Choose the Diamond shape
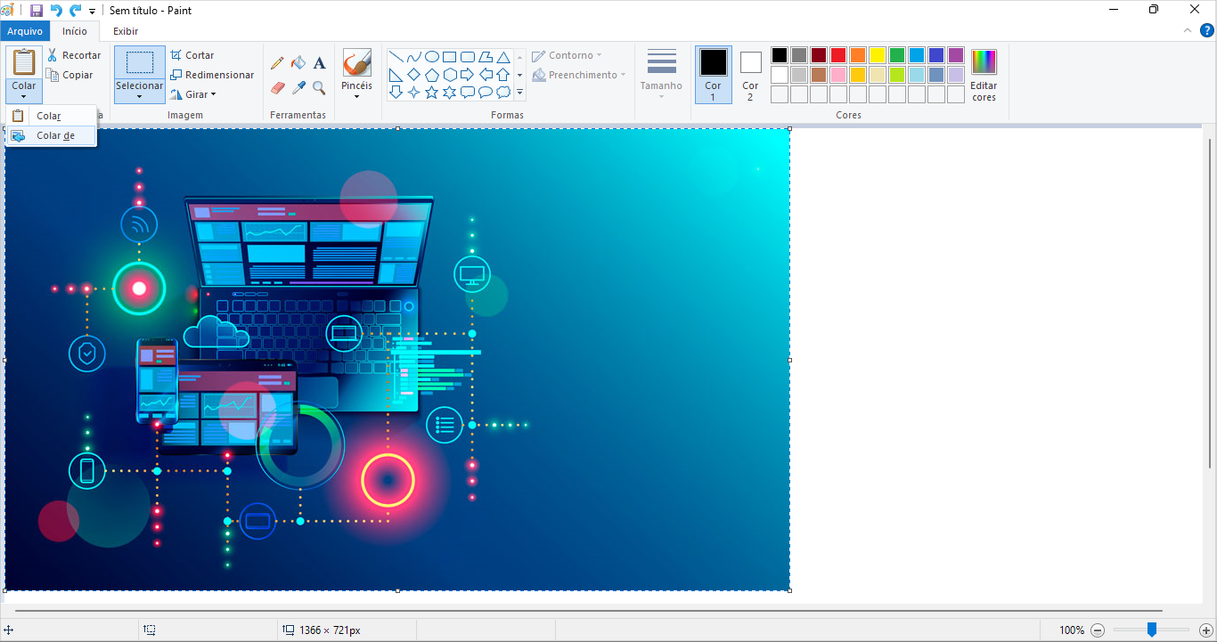Viewport: 1217px width, 642px height. coord(413,74)
